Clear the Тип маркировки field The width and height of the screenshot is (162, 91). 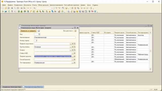pos(74,63)
